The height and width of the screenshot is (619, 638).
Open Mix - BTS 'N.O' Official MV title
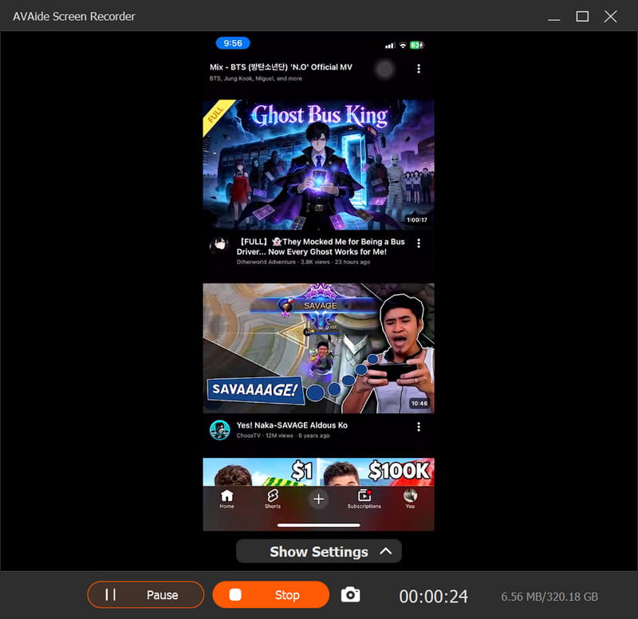[282, 67]
